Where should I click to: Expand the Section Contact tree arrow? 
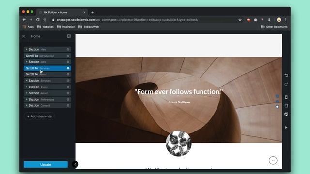pos(27,105)
